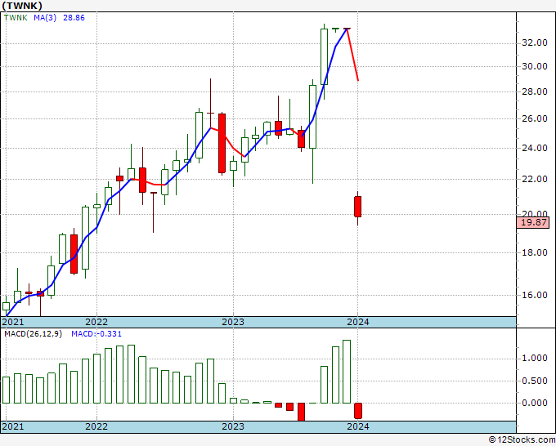Click the red MACD bar at 2024
This screenshot has height=446, width=556.
358,411
